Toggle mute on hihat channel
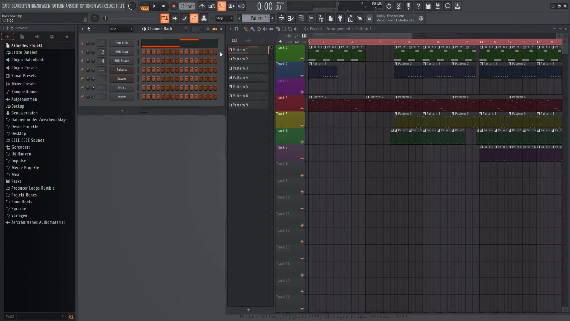This screenshot has height=321, width=570. 82,87
